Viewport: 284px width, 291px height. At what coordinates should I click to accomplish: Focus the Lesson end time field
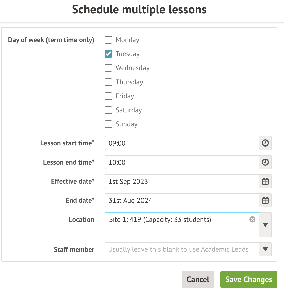[x=181, y=162]
